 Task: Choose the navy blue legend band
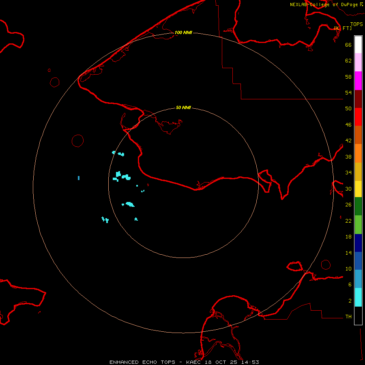click(358, 243)
